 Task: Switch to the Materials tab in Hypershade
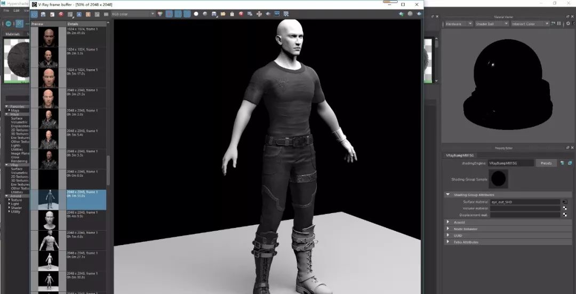pyautogui.click(x=13, y=34)
